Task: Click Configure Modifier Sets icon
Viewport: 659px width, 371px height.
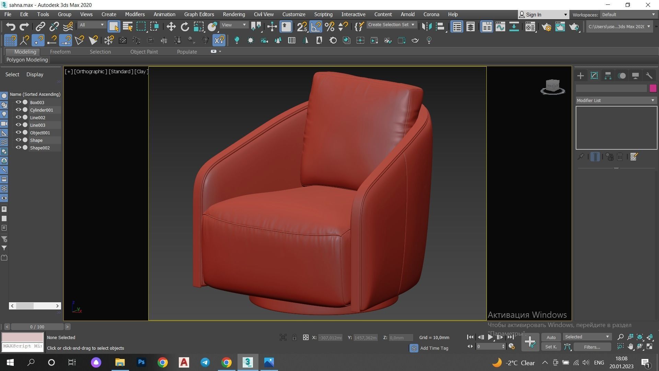Action: [x=634, y=157]
